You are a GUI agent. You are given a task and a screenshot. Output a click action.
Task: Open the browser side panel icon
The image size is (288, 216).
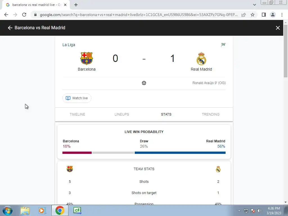point(264,15)
